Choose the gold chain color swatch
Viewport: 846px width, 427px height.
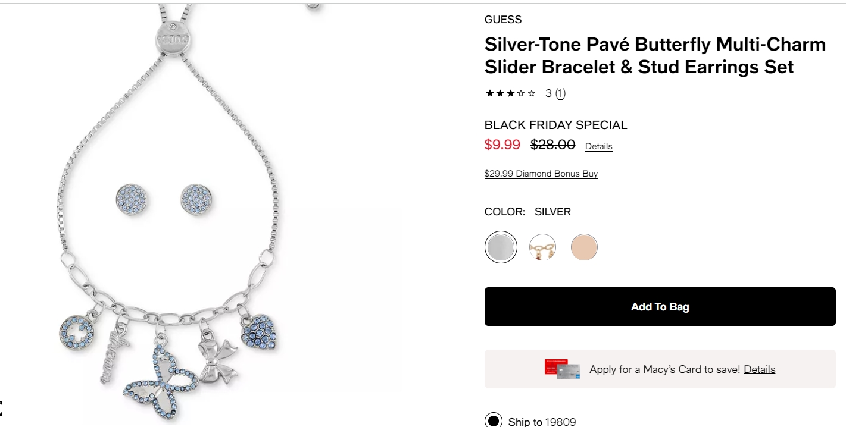click(x=542, y=247)
